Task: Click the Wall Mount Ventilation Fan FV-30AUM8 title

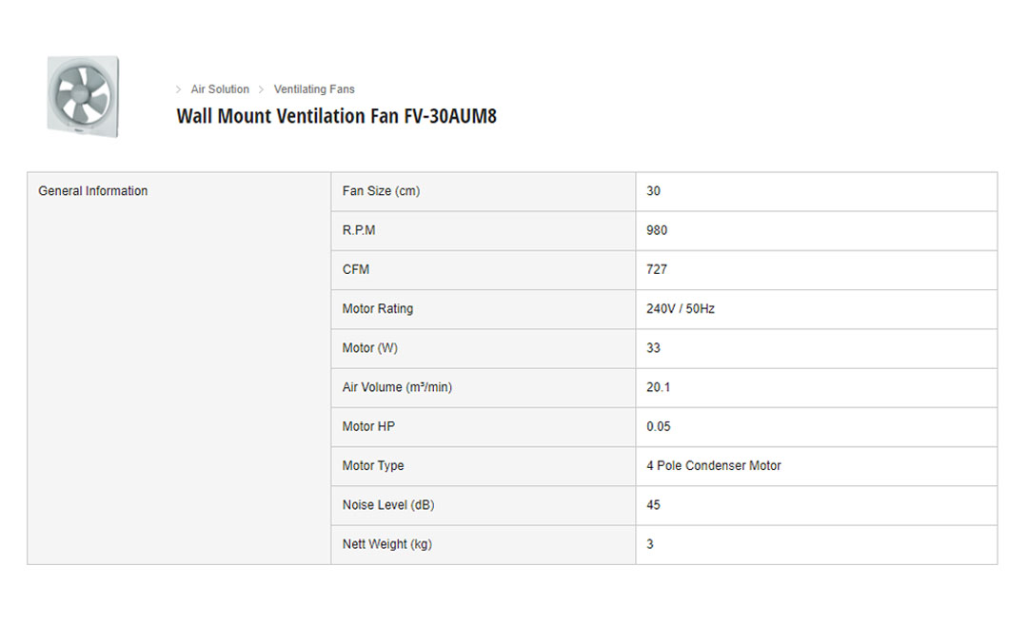Action: tap(336, 116)
